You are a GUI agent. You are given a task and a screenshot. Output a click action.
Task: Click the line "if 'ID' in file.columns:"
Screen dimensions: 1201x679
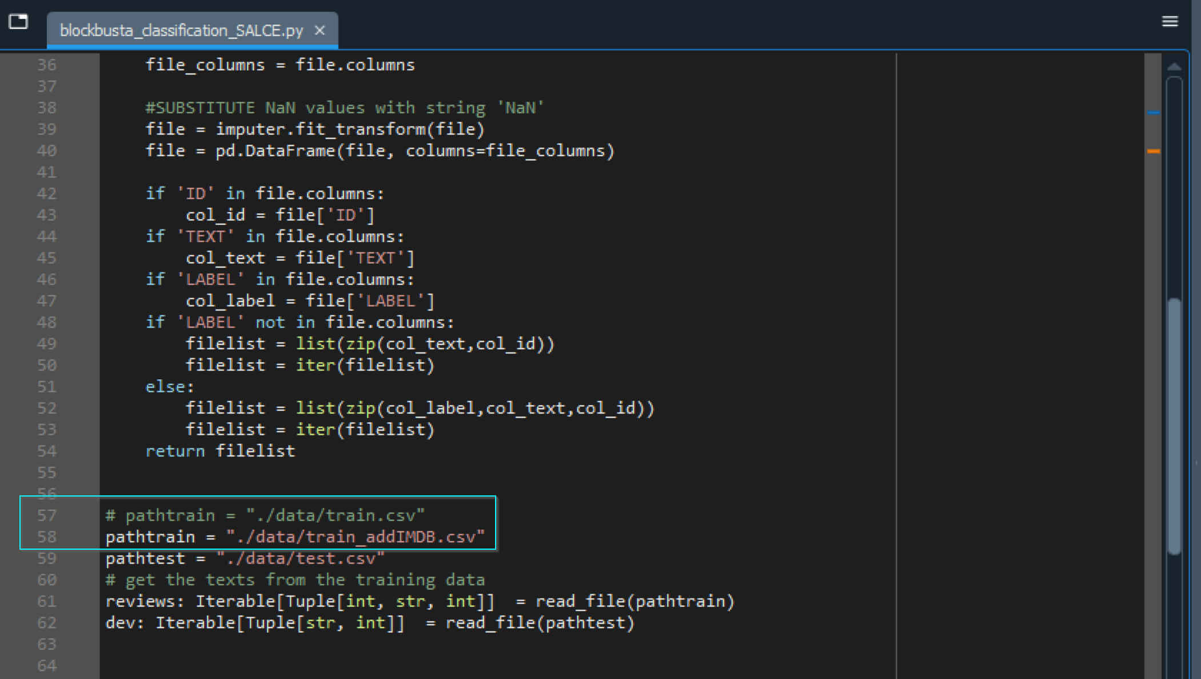(265, 193)
